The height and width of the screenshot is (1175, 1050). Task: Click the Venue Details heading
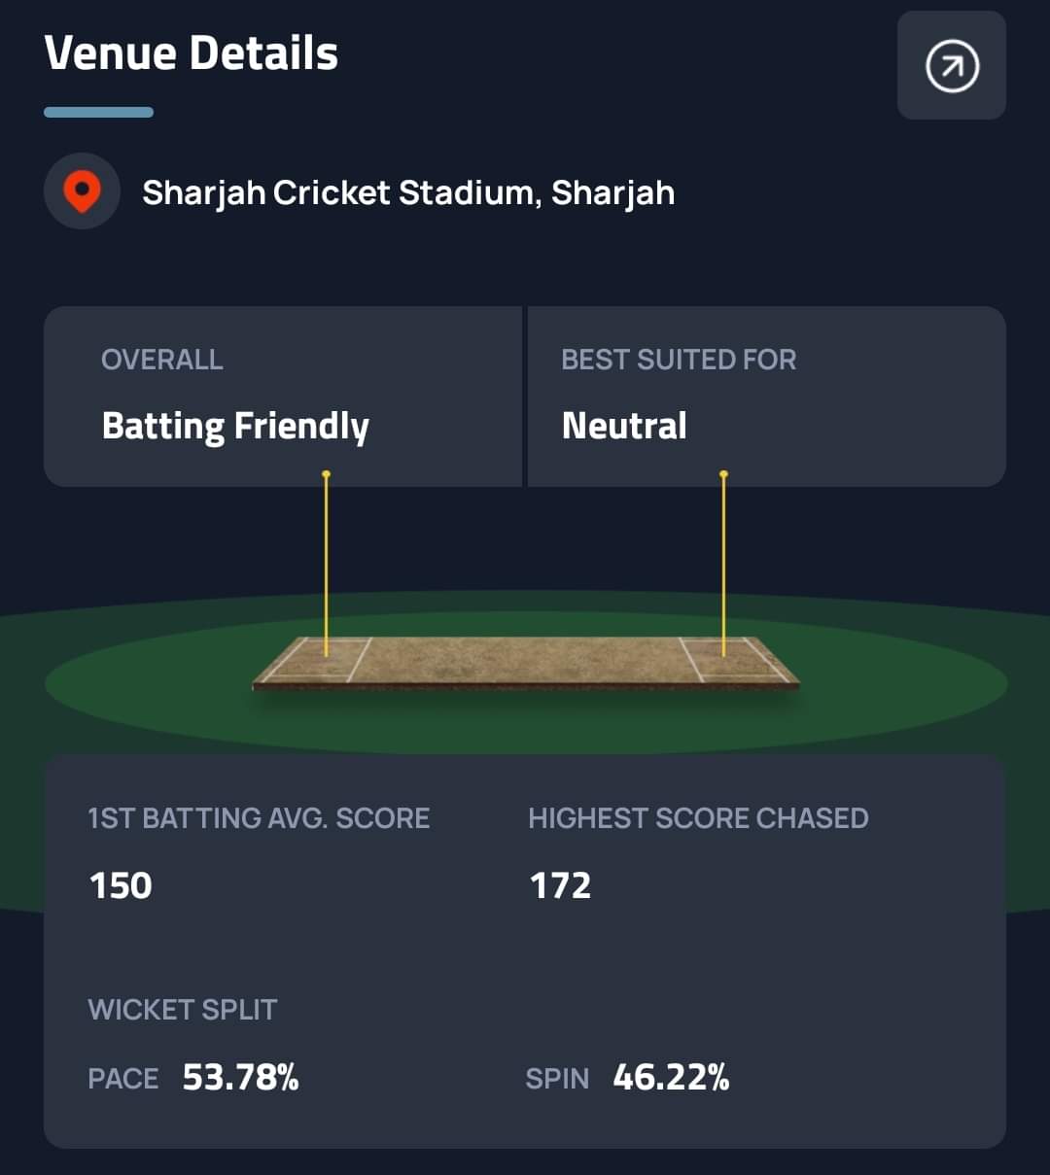pos(192,53)
